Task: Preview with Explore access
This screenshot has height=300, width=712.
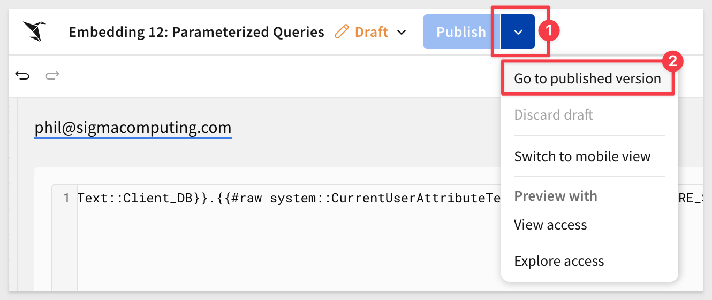Action: point(559,261)
